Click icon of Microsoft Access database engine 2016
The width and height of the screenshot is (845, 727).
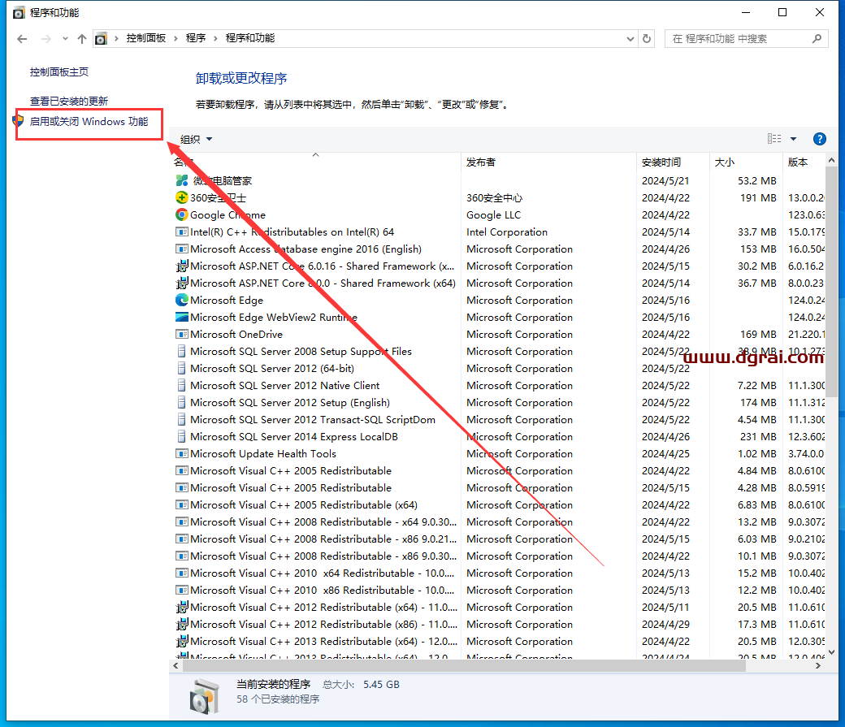click(182, 249)
